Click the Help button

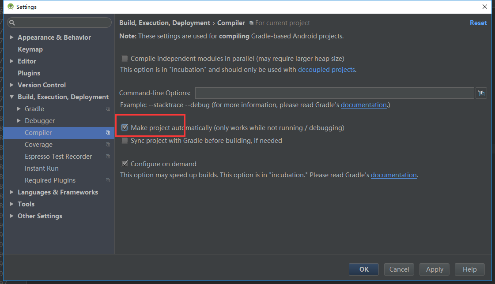pos(470,269)
